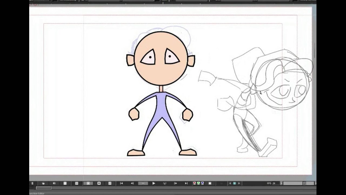The image size is (346, 195).
Task: Click the cyan set key button
Action: [234, 183]
